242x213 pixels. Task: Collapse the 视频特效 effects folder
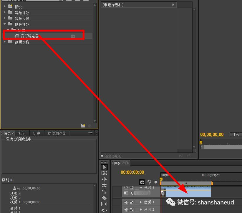click(x=4, y=24)
